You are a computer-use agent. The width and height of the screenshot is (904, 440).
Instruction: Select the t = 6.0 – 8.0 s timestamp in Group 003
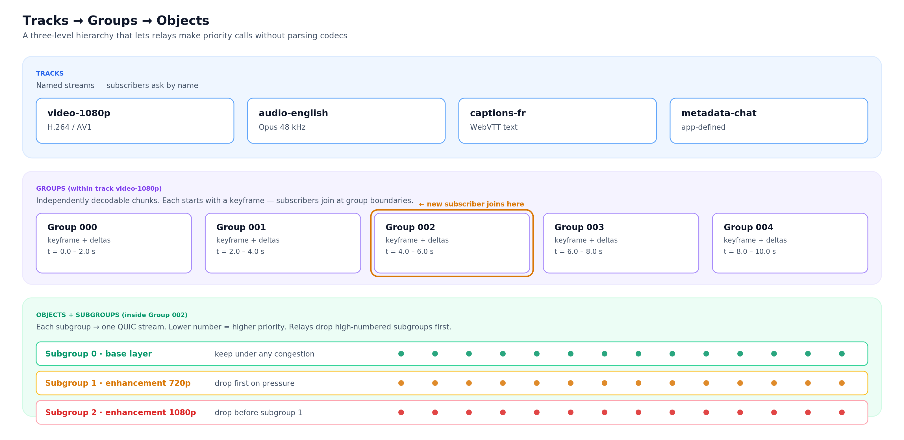tap(578, 251)
